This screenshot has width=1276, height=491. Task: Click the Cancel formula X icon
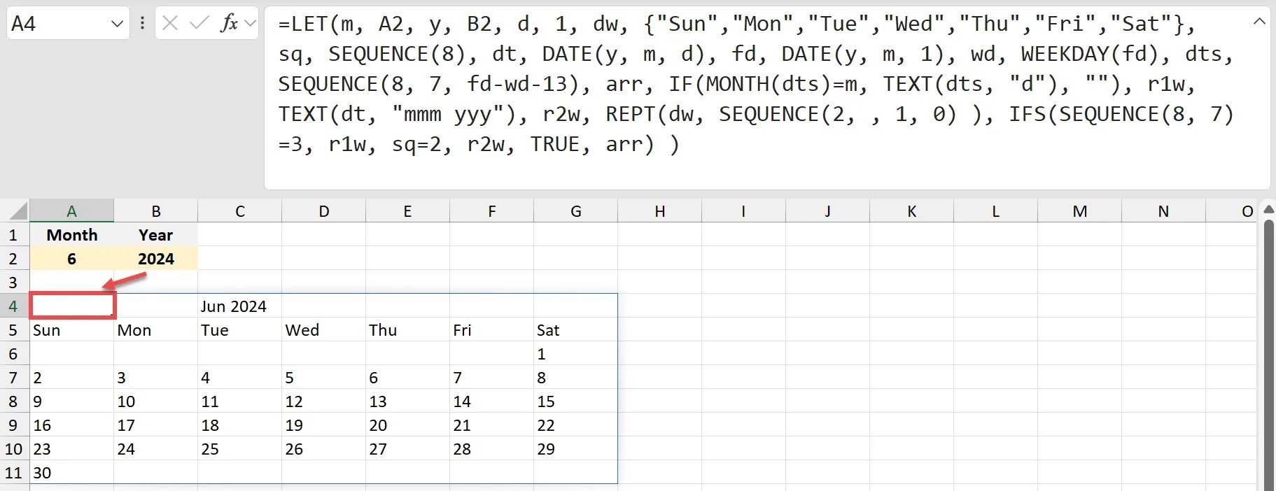170,24
